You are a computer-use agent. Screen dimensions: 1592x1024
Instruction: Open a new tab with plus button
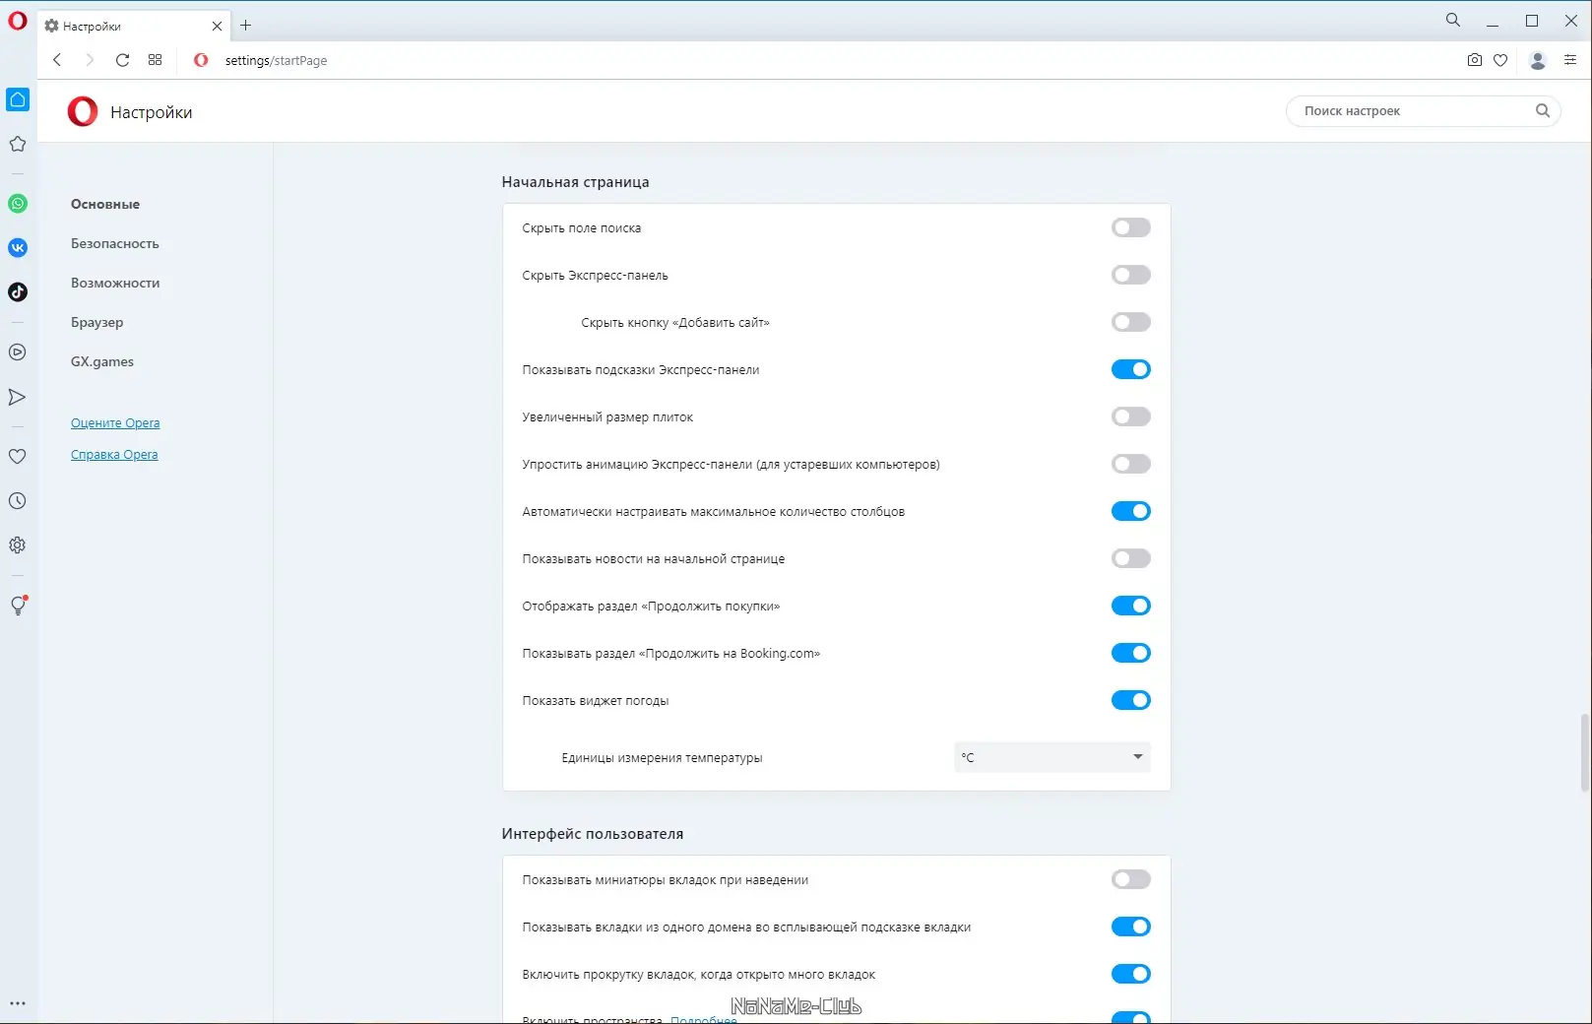tap(246, 26)
